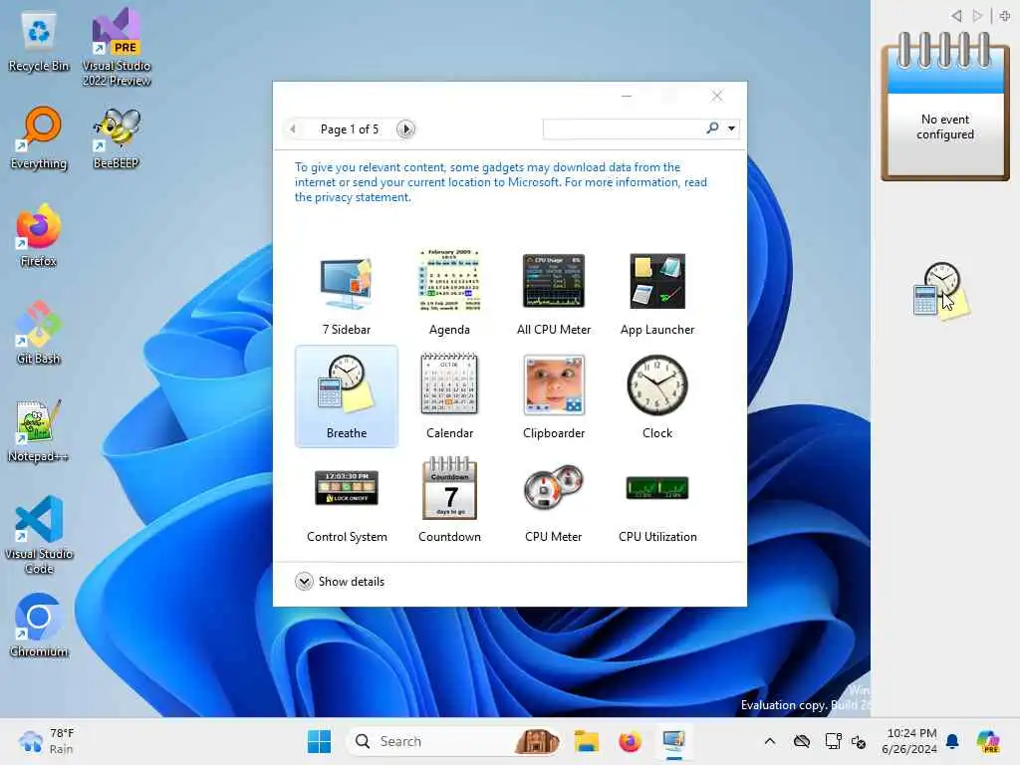Screen dimensions: 1020x765
Task: Open Firefox from the taskbar
Action: [x=630, y=741]
